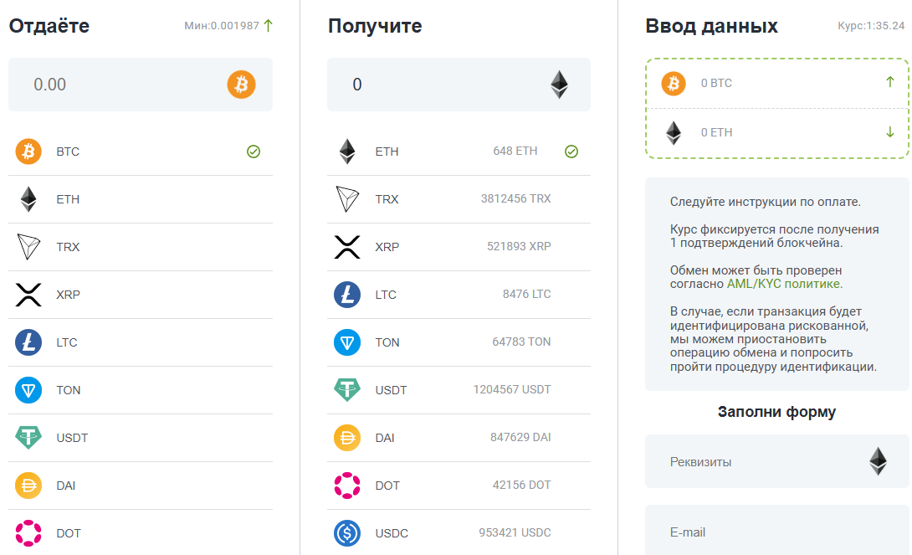
Task: Click the up arrow beside 0 BTC summary
Action: click(x=890, y=82)
